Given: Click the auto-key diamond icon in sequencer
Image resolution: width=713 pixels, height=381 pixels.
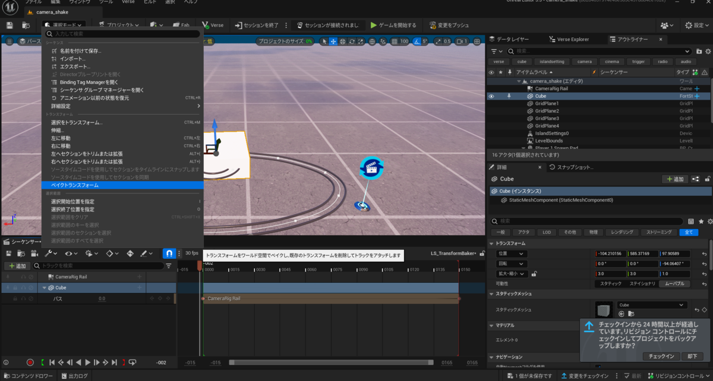Looking at the screenshot, I should point(130,253).
